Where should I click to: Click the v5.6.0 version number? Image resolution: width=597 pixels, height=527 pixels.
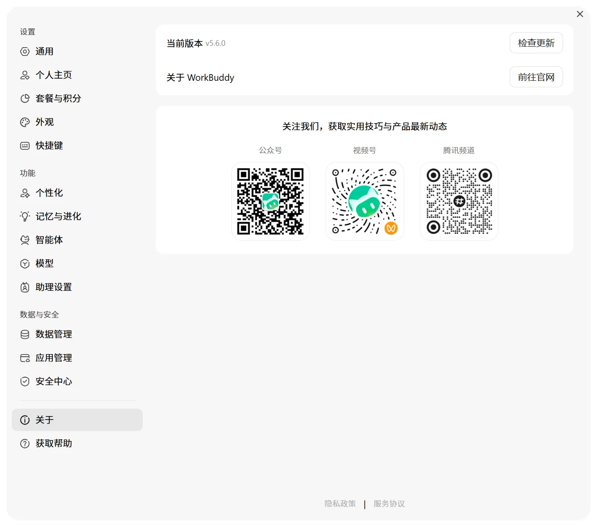click(216, 43)
